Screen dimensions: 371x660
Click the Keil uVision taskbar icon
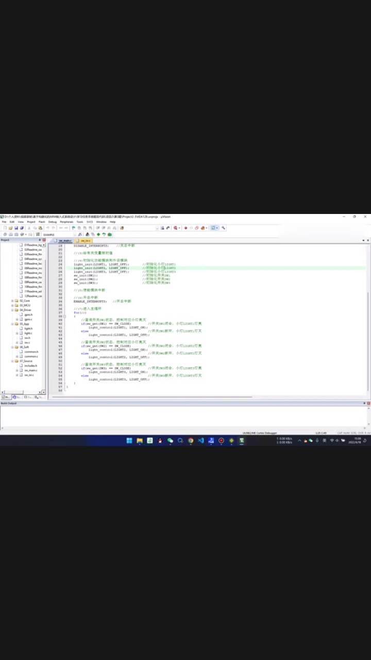tap(242, 440)
